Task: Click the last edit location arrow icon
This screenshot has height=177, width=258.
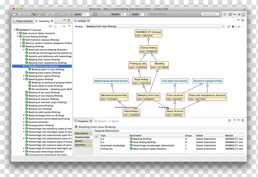Action: pyautogui.click(x=59, y=14)
